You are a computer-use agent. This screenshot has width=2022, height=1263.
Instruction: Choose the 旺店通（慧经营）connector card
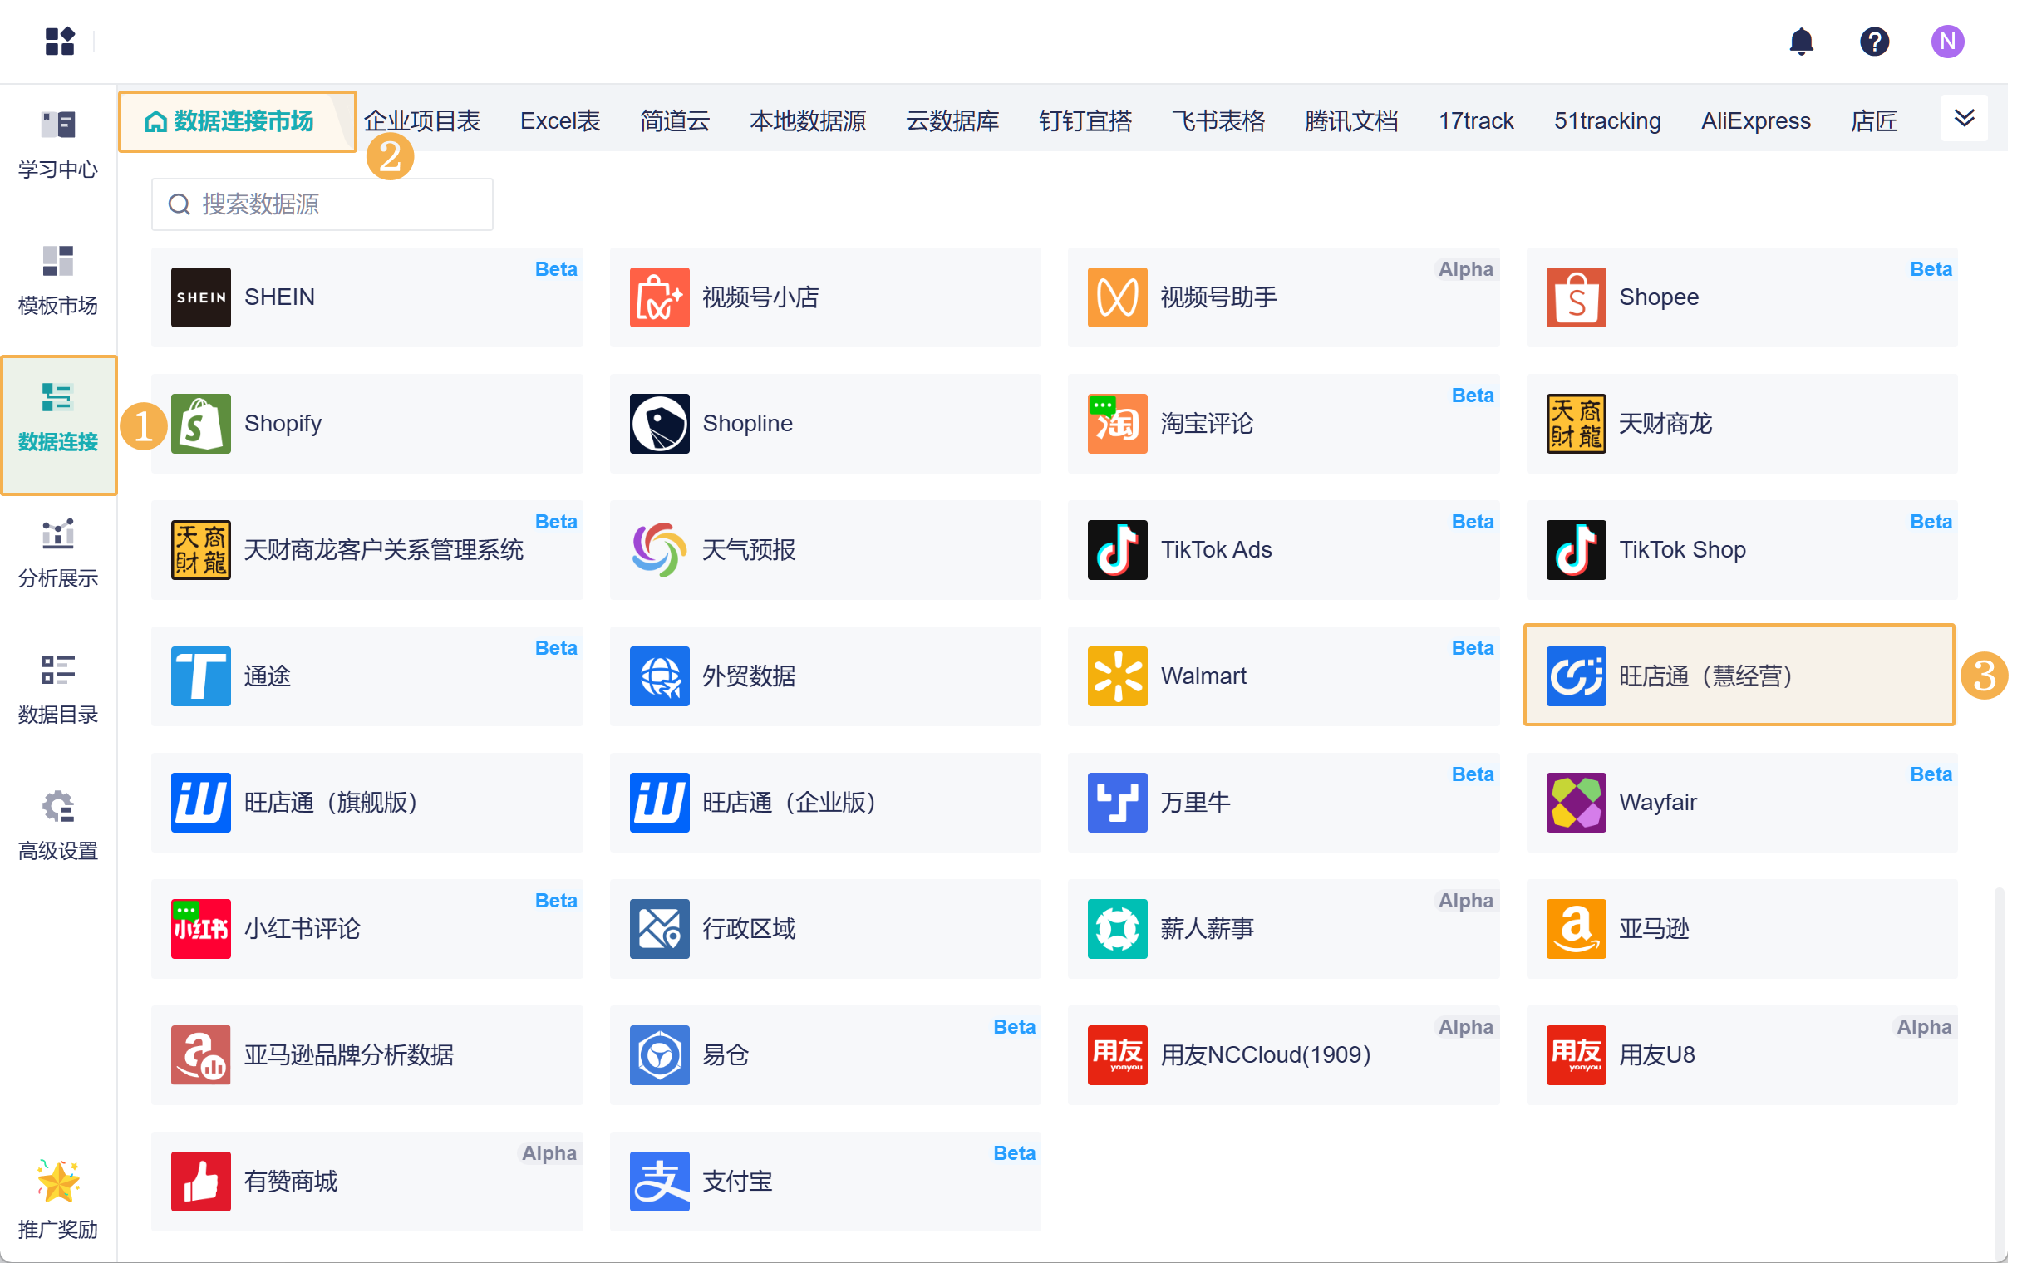[1739, 675]
